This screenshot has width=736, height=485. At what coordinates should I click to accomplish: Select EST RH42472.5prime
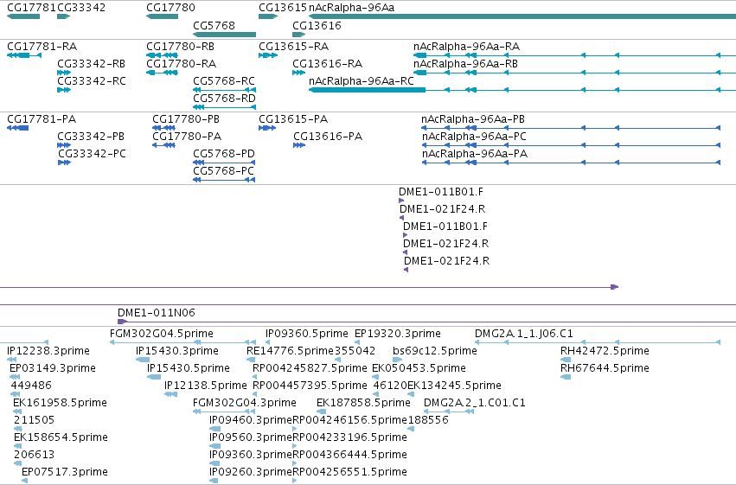pyautogui.click(x=605, y=351)
